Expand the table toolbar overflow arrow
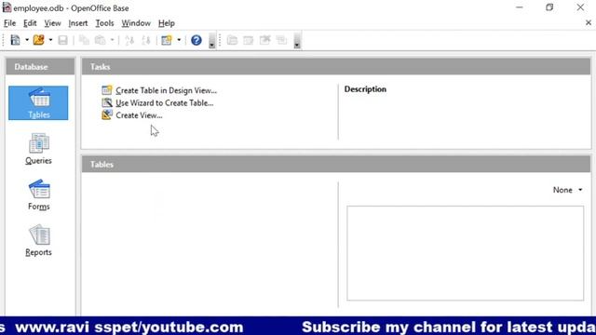This screenshot has width=596, height=335. (x=297, y=40)
